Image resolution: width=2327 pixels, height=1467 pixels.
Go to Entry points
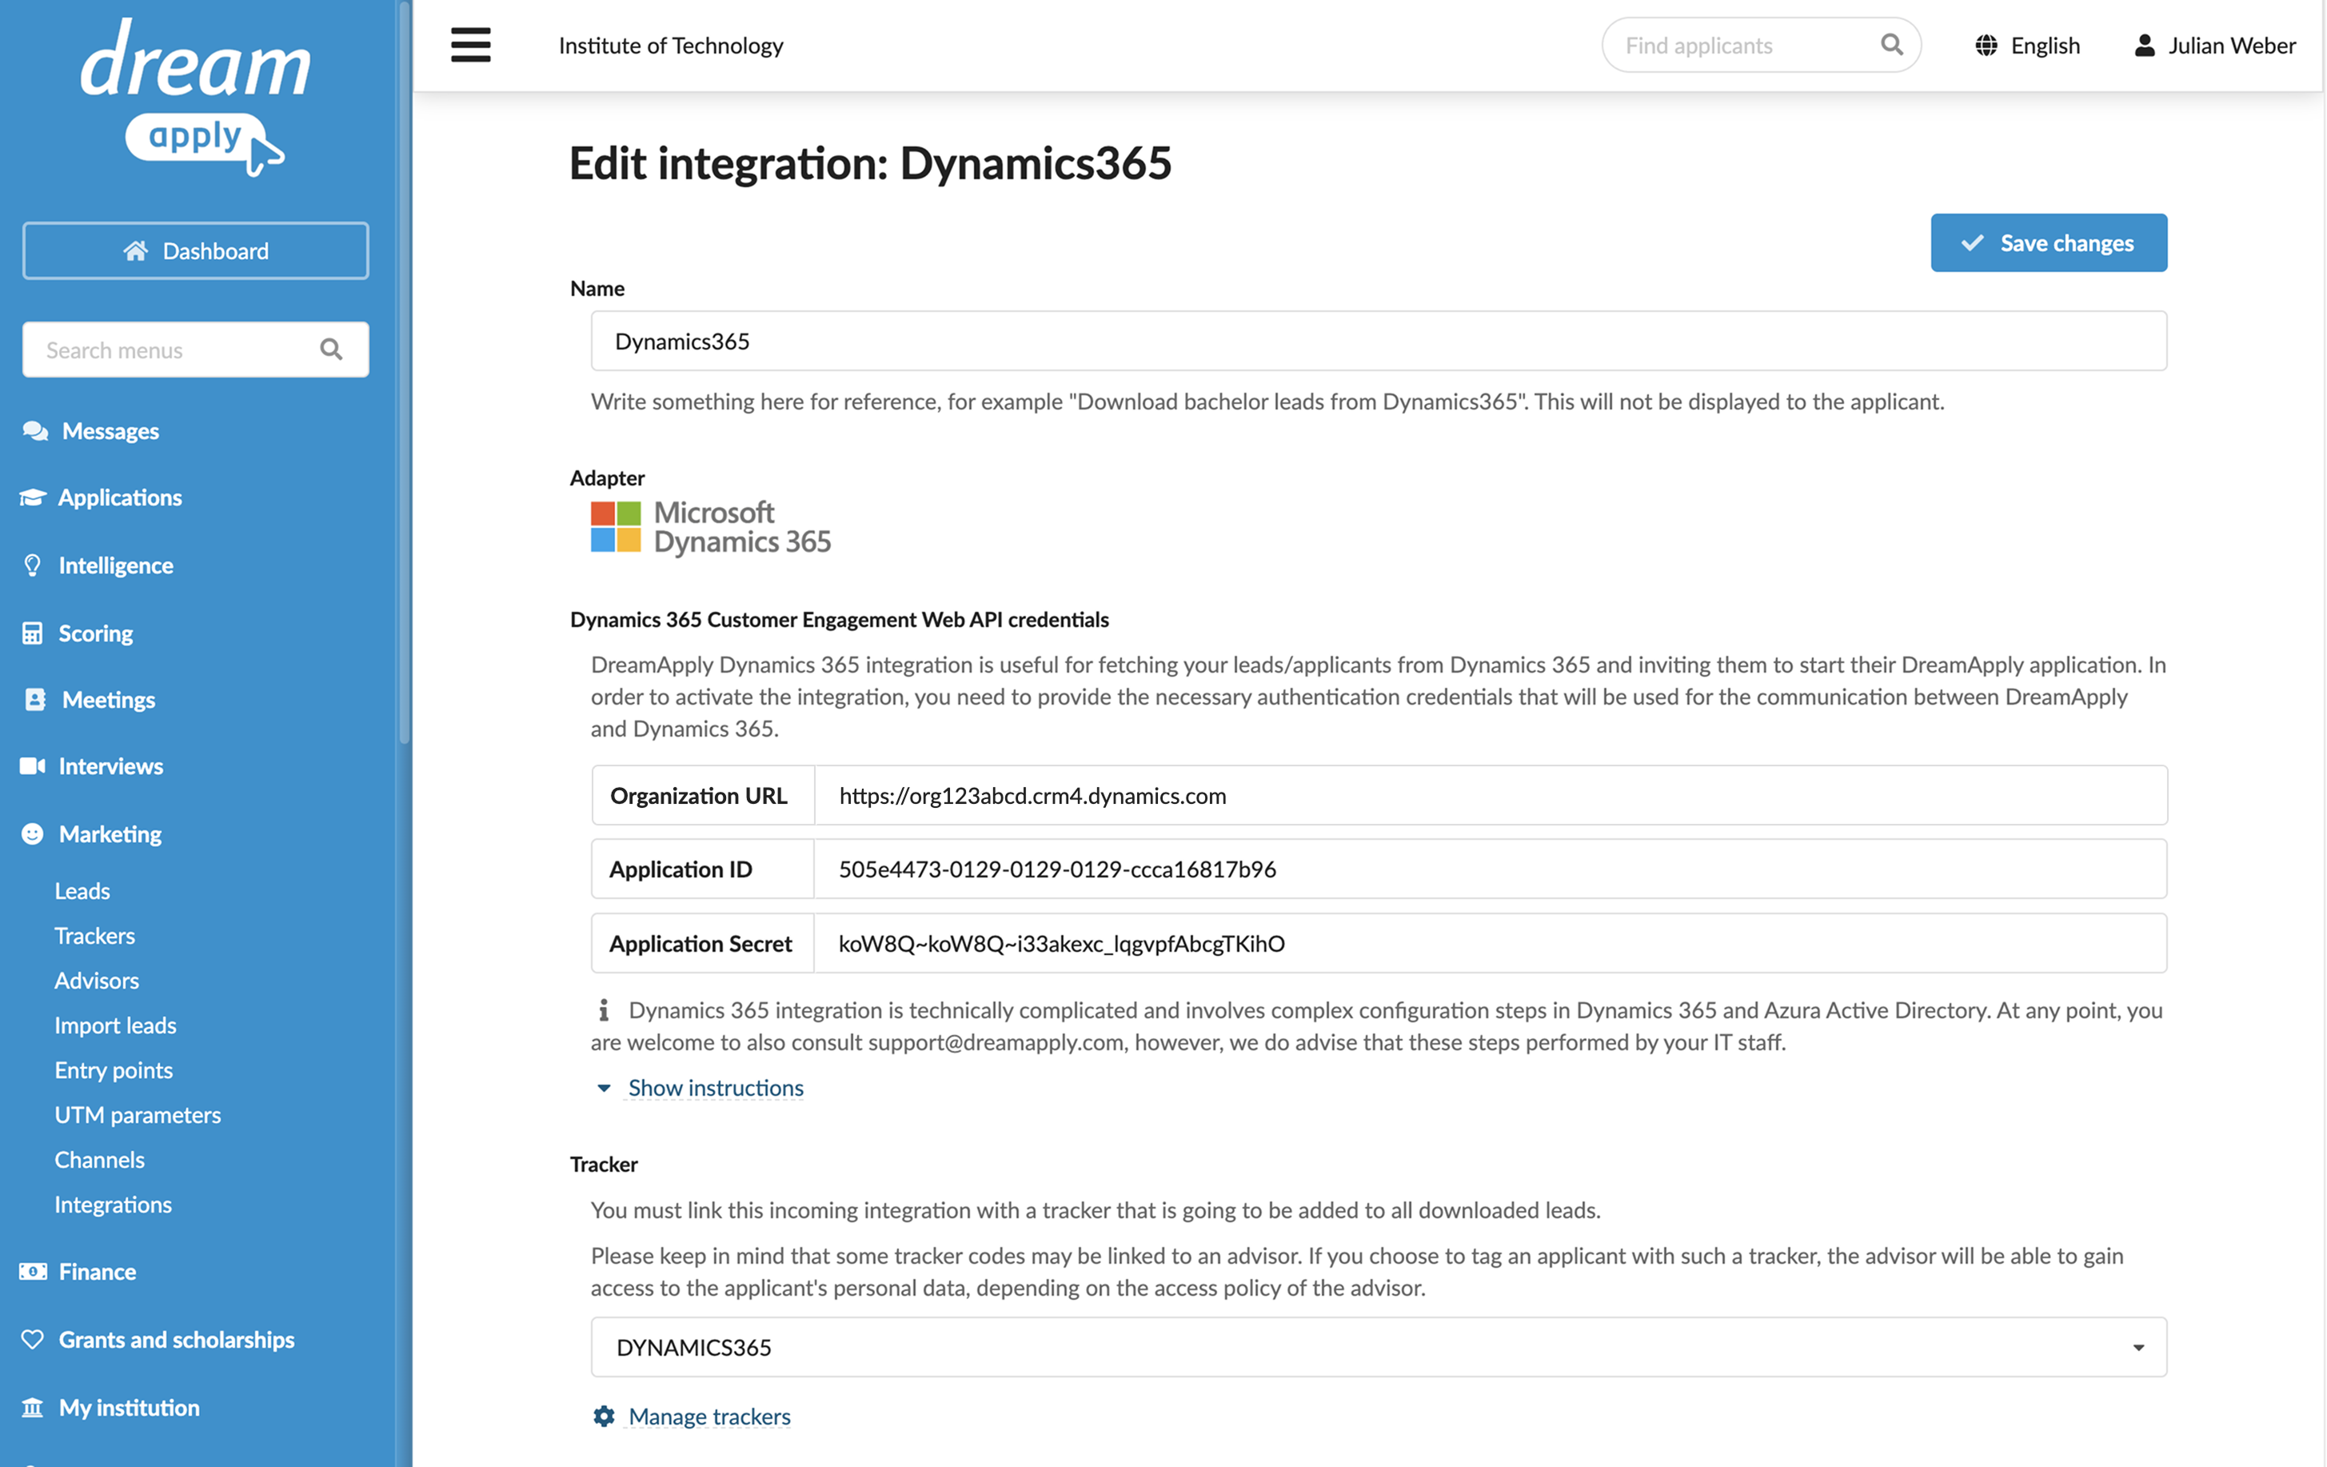(x=113, y=1069)
